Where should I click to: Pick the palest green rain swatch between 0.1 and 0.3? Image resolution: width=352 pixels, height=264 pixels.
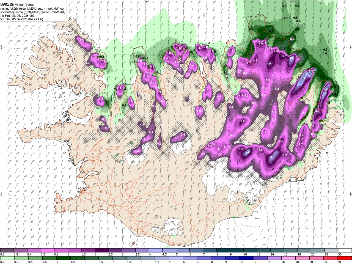click(x=7, y=258)
